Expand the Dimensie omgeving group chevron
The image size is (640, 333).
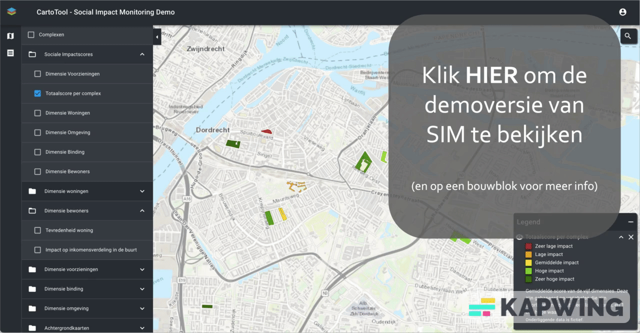click(x=142, y=308)
